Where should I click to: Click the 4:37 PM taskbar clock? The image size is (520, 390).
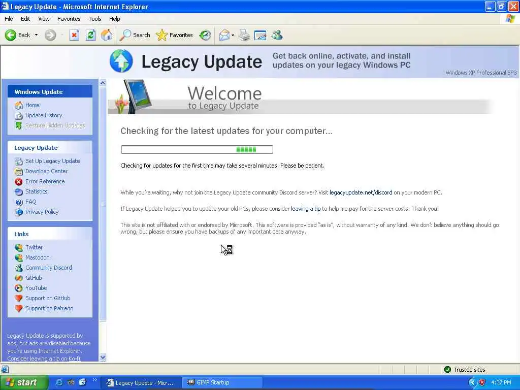click(x=501, y=382)
